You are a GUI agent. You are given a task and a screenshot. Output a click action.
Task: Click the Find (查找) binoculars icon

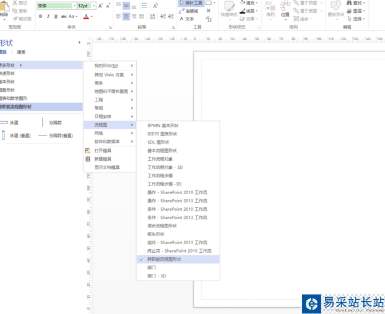[349, 3]
